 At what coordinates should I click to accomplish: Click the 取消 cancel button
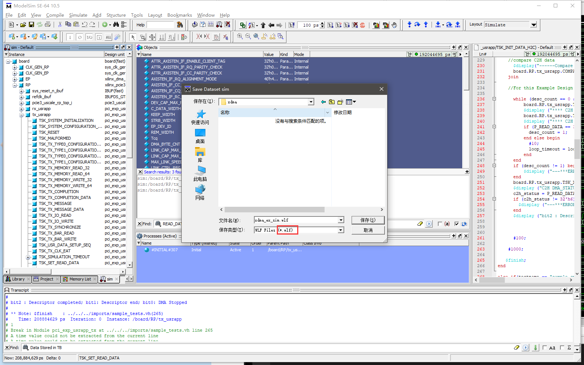[368, 230]
